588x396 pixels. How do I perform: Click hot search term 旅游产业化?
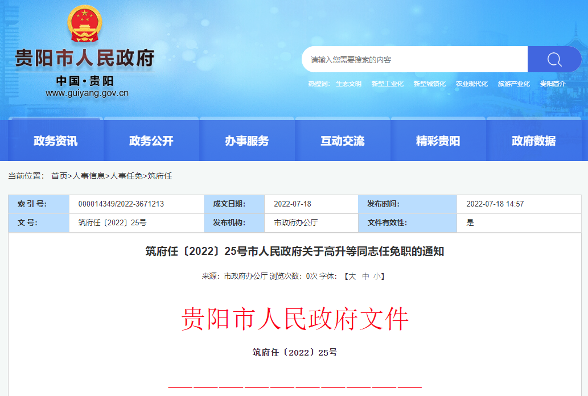pos(513,84)
